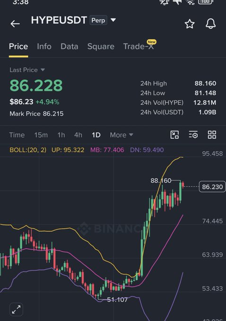Viewport: 226px width, 321px height.
Task: Tap the 88.160 high marker on chart
Action: tap(161, 180)
